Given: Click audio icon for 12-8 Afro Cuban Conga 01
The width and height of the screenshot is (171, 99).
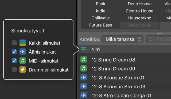Looking at the screenshot, I should (84, 95).
